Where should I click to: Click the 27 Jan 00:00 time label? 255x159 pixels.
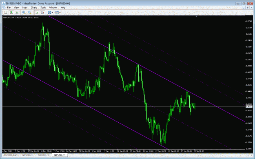click(x=174, y=151)
